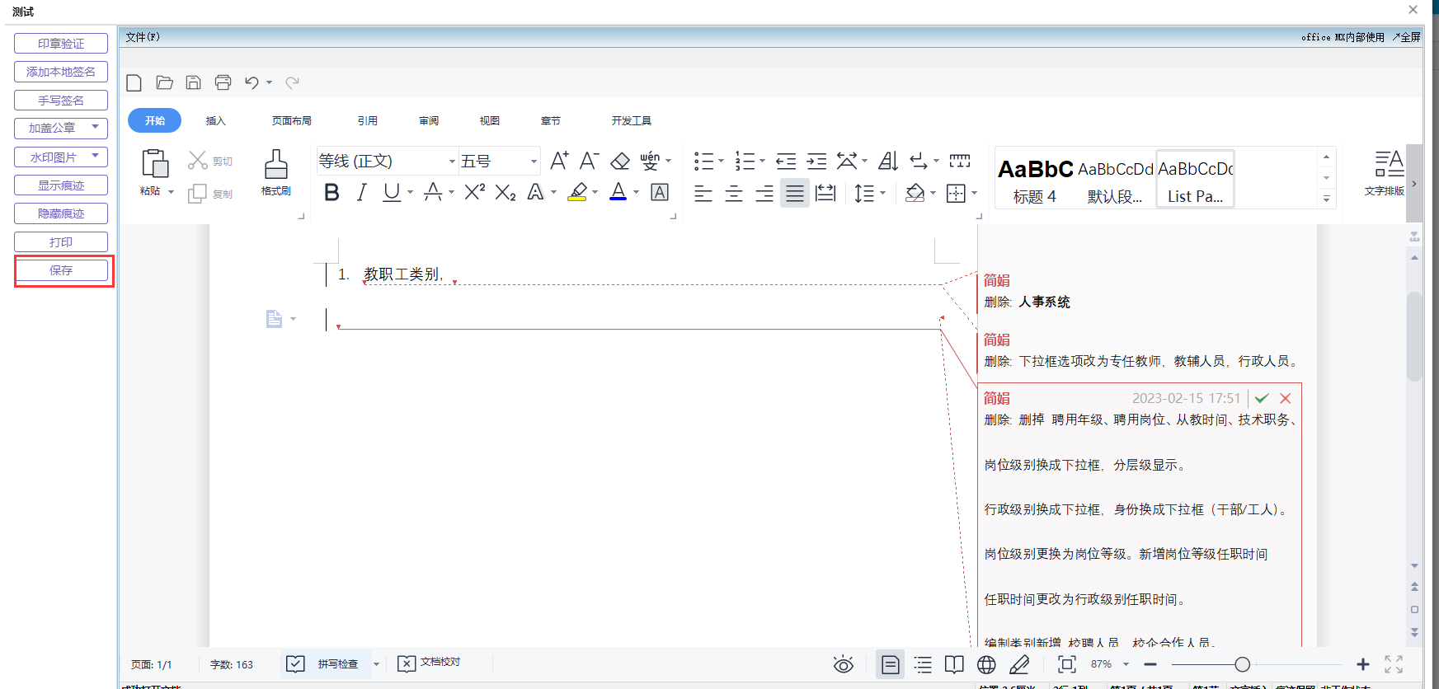The image size is (1439, 689).
Task: Click the Format Painter (格式刷) icon
Action: (275, 166)
